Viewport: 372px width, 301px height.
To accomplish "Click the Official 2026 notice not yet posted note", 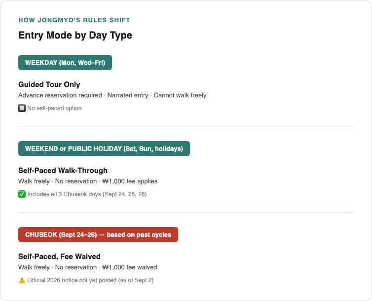I will (90, 280).
